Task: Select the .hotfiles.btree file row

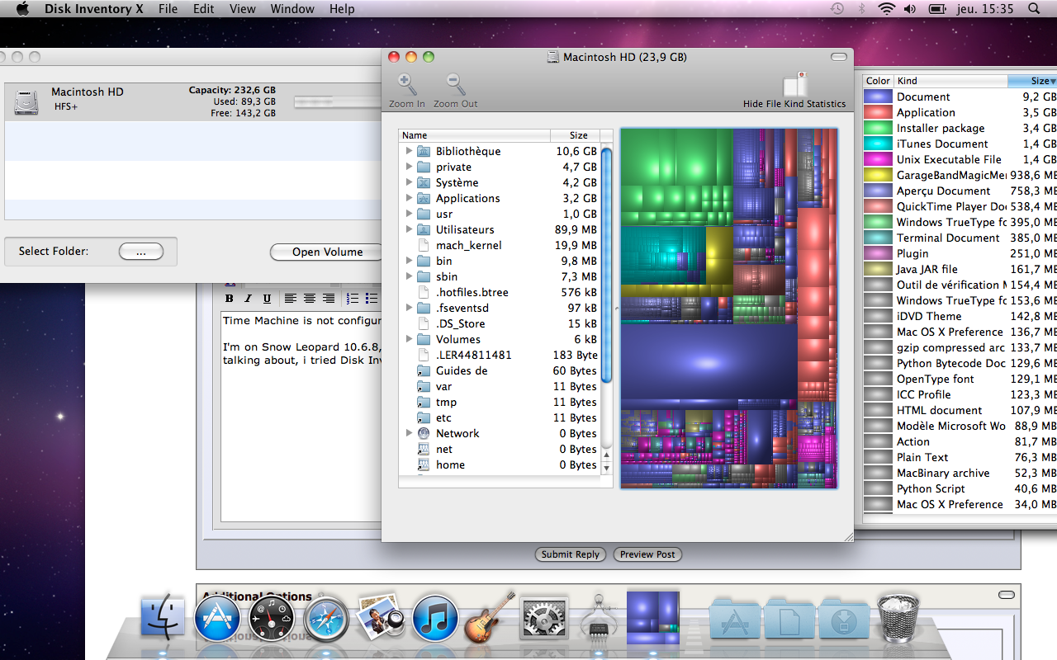Action: pos(500,292)
